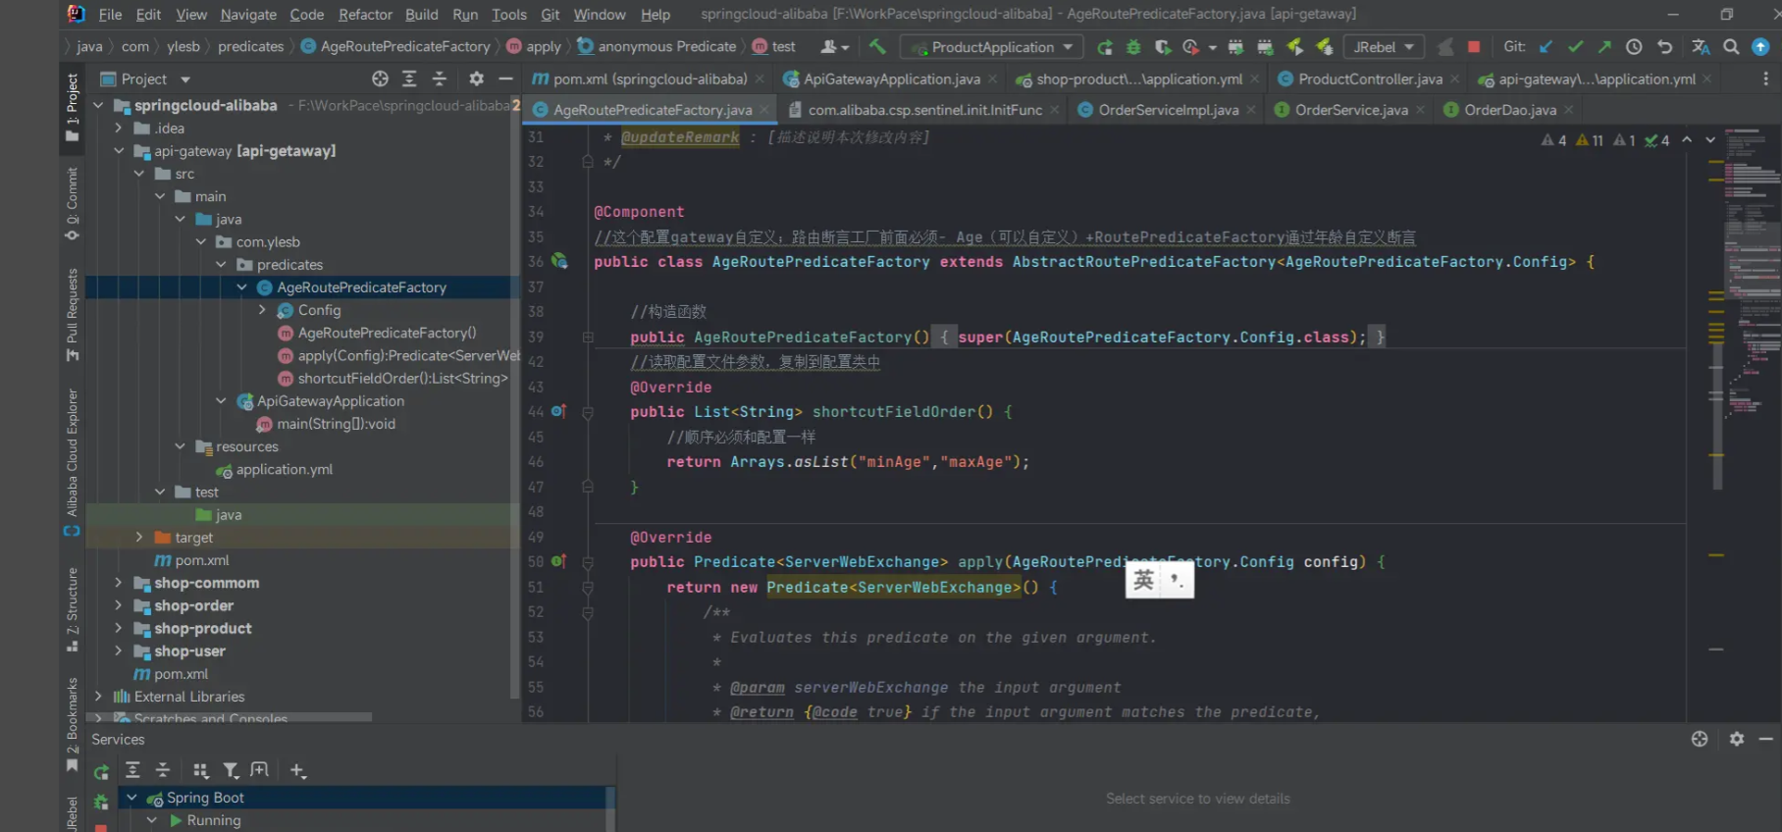Run ProductApplication with coverage
Image resolution: width=1782 pixels, height=832 pixels.
(1163, 46)
